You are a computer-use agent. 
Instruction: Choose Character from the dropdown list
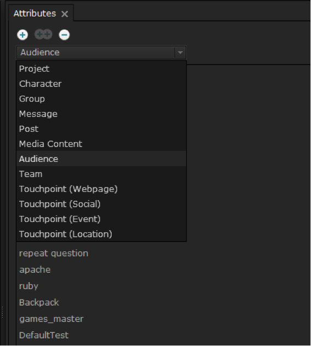tap(101, 84)
